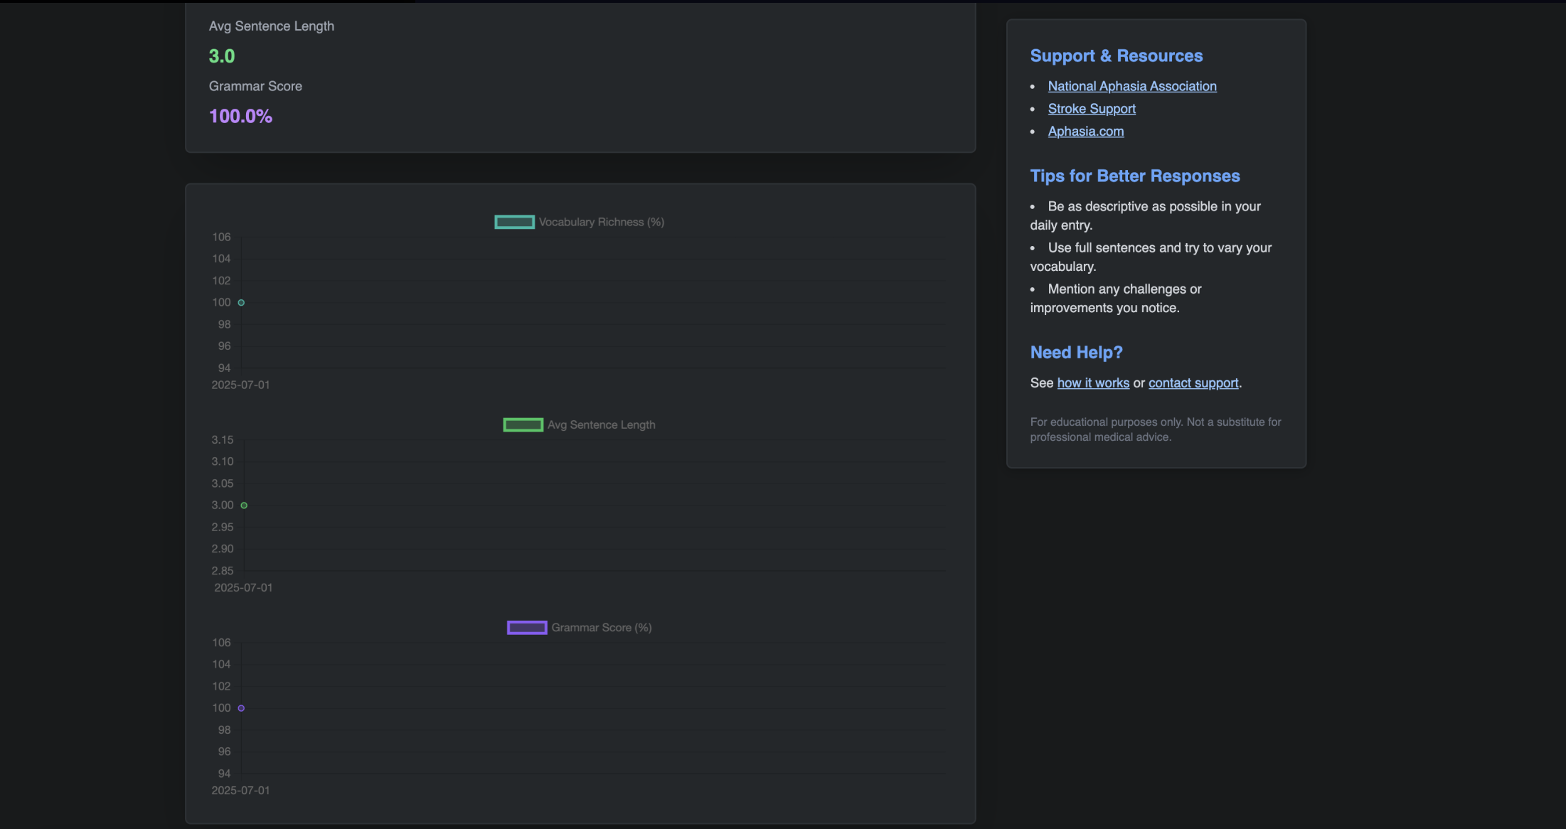Click the Support & Resources heading
This screenshot has width=1566, height=829.
[1116, 55]
